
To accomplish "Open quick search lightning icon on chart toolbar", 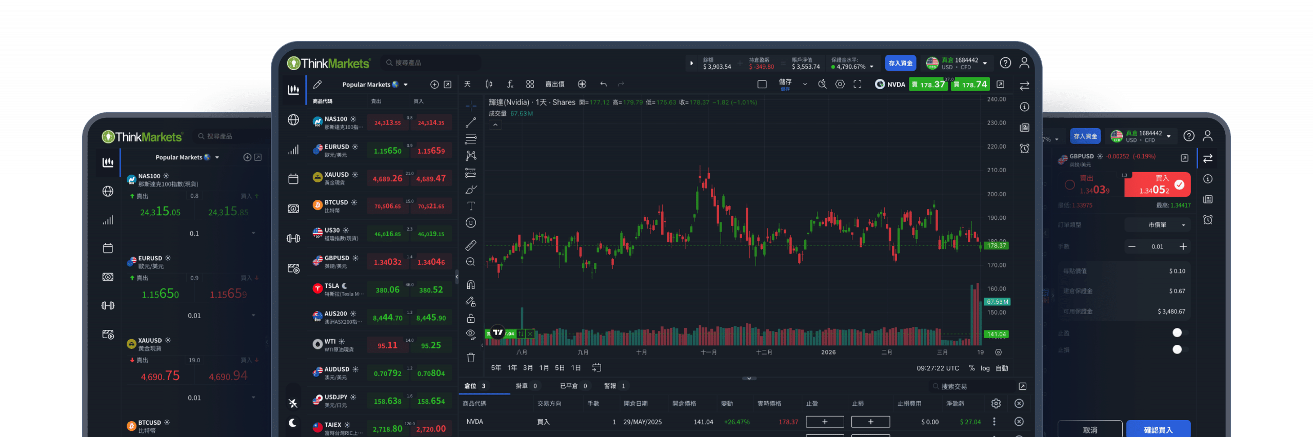I will pyautogui.click(x=822, y=84).
